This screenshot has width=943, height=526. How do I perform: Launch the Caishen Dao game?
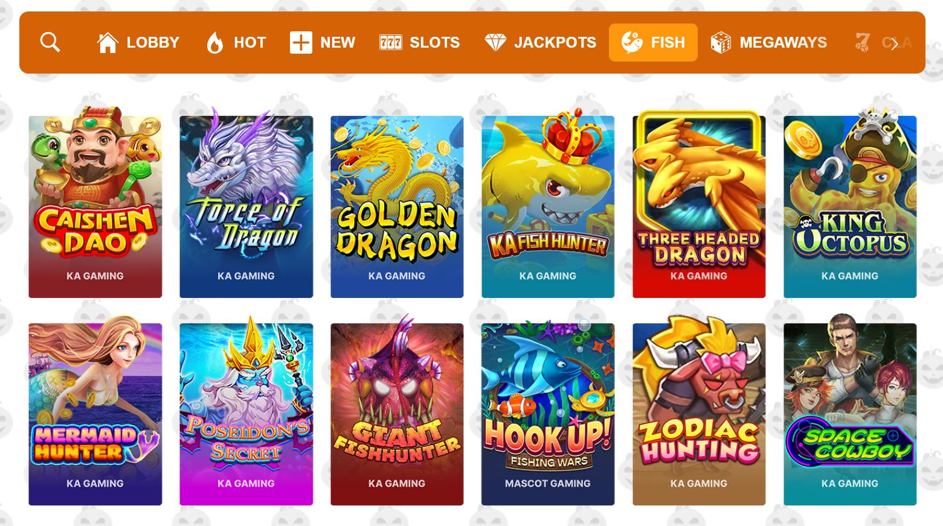[x=95, y=203]
